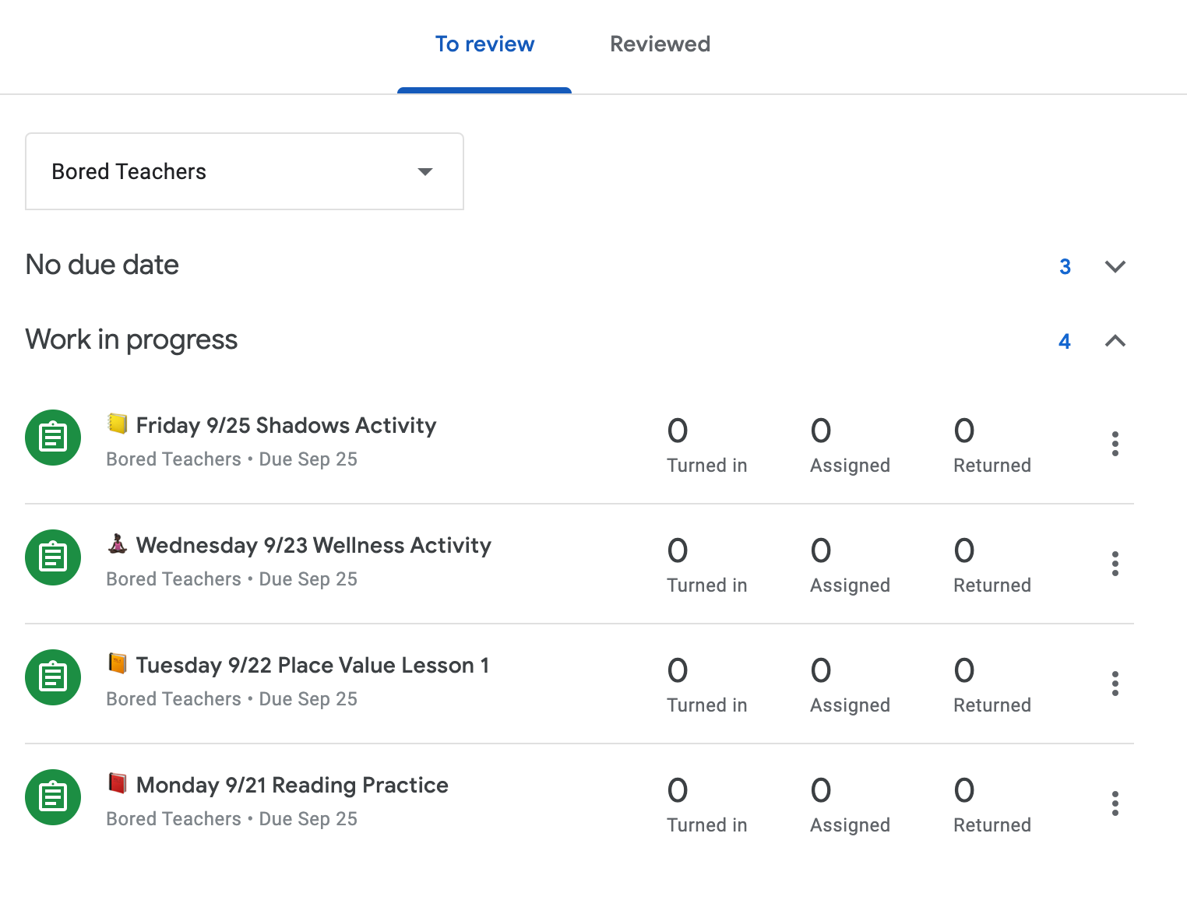
Task: Open three-dot menu for Tuesday Place Value Lesson
Action: pos(1115,684)
